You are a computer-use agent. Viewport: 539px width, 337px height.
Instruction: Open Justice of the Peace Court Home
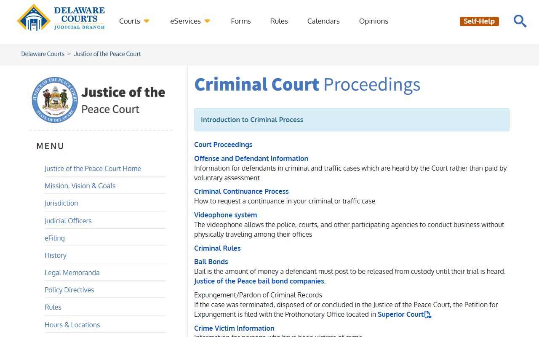point(93,168)
